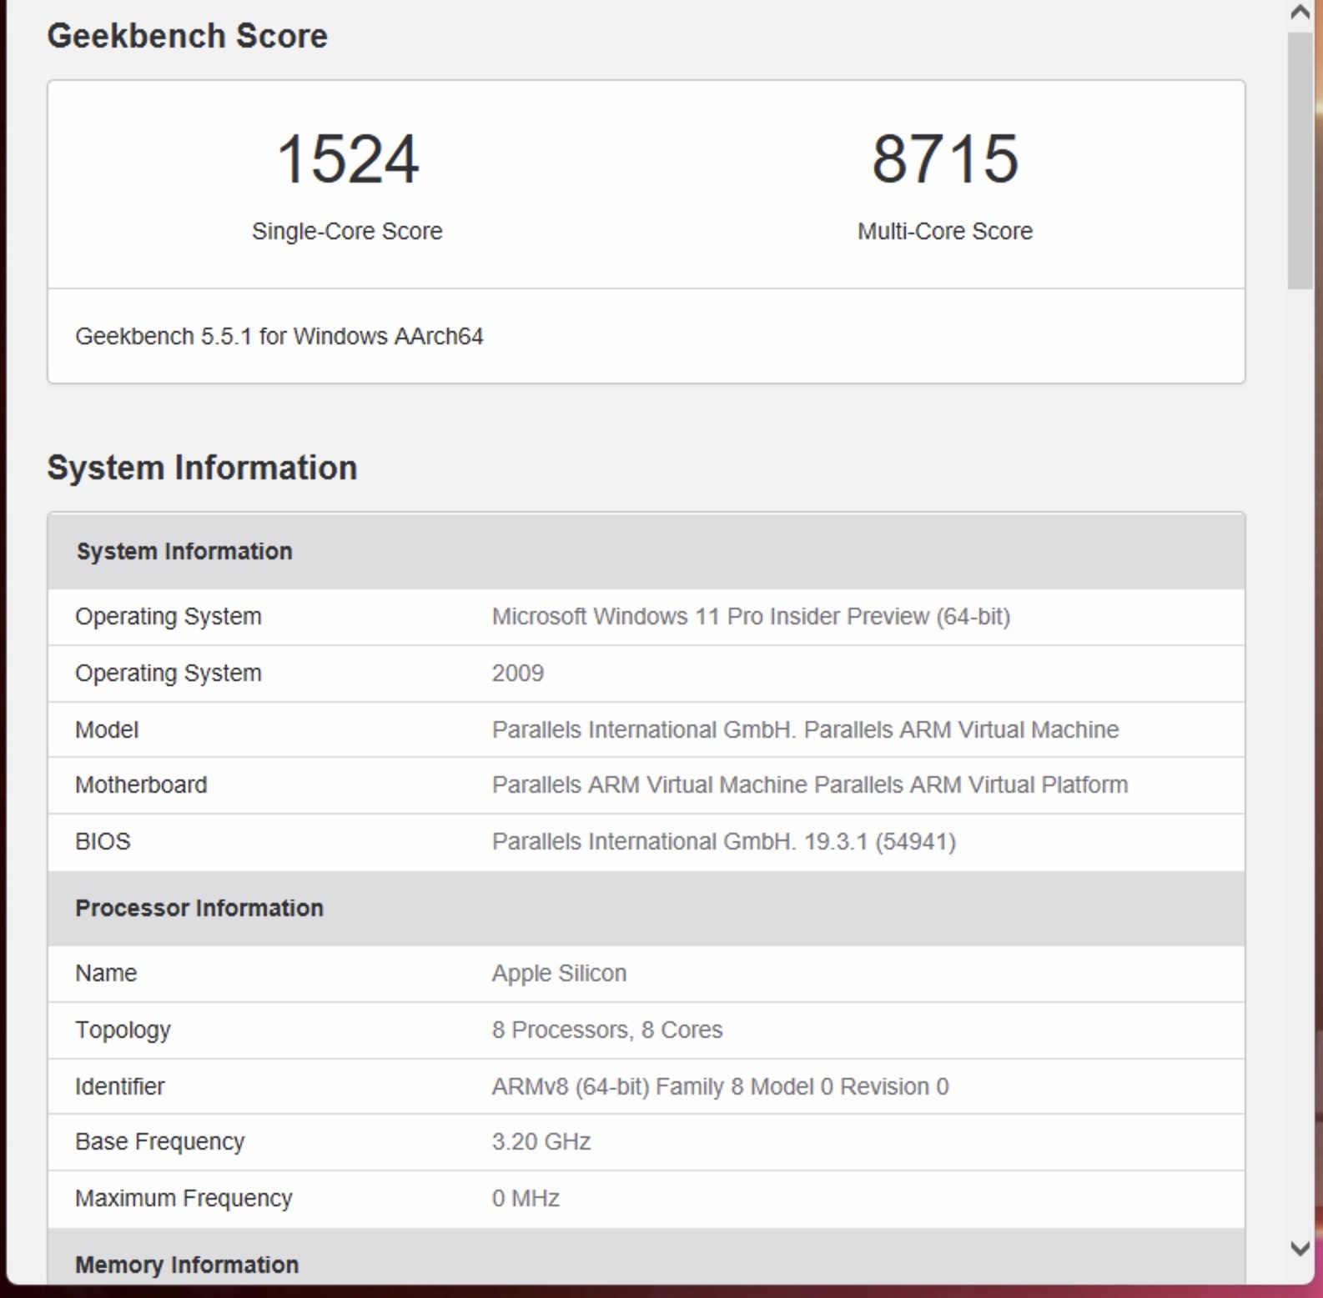The image size is (1323, 1298).
Task: Click Parallels ARM Virtual Platform motherboard value
Action: tap(810, 784)
